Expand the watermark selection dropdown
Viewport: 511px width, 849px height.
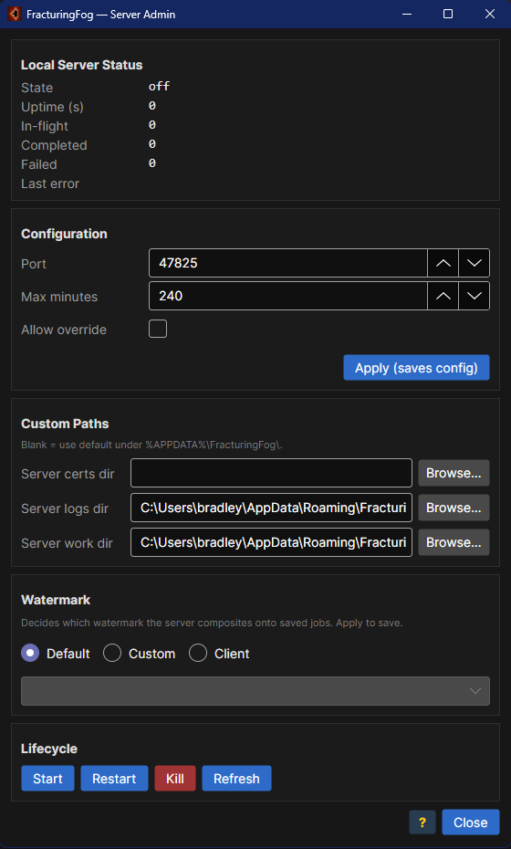point(255,691)
